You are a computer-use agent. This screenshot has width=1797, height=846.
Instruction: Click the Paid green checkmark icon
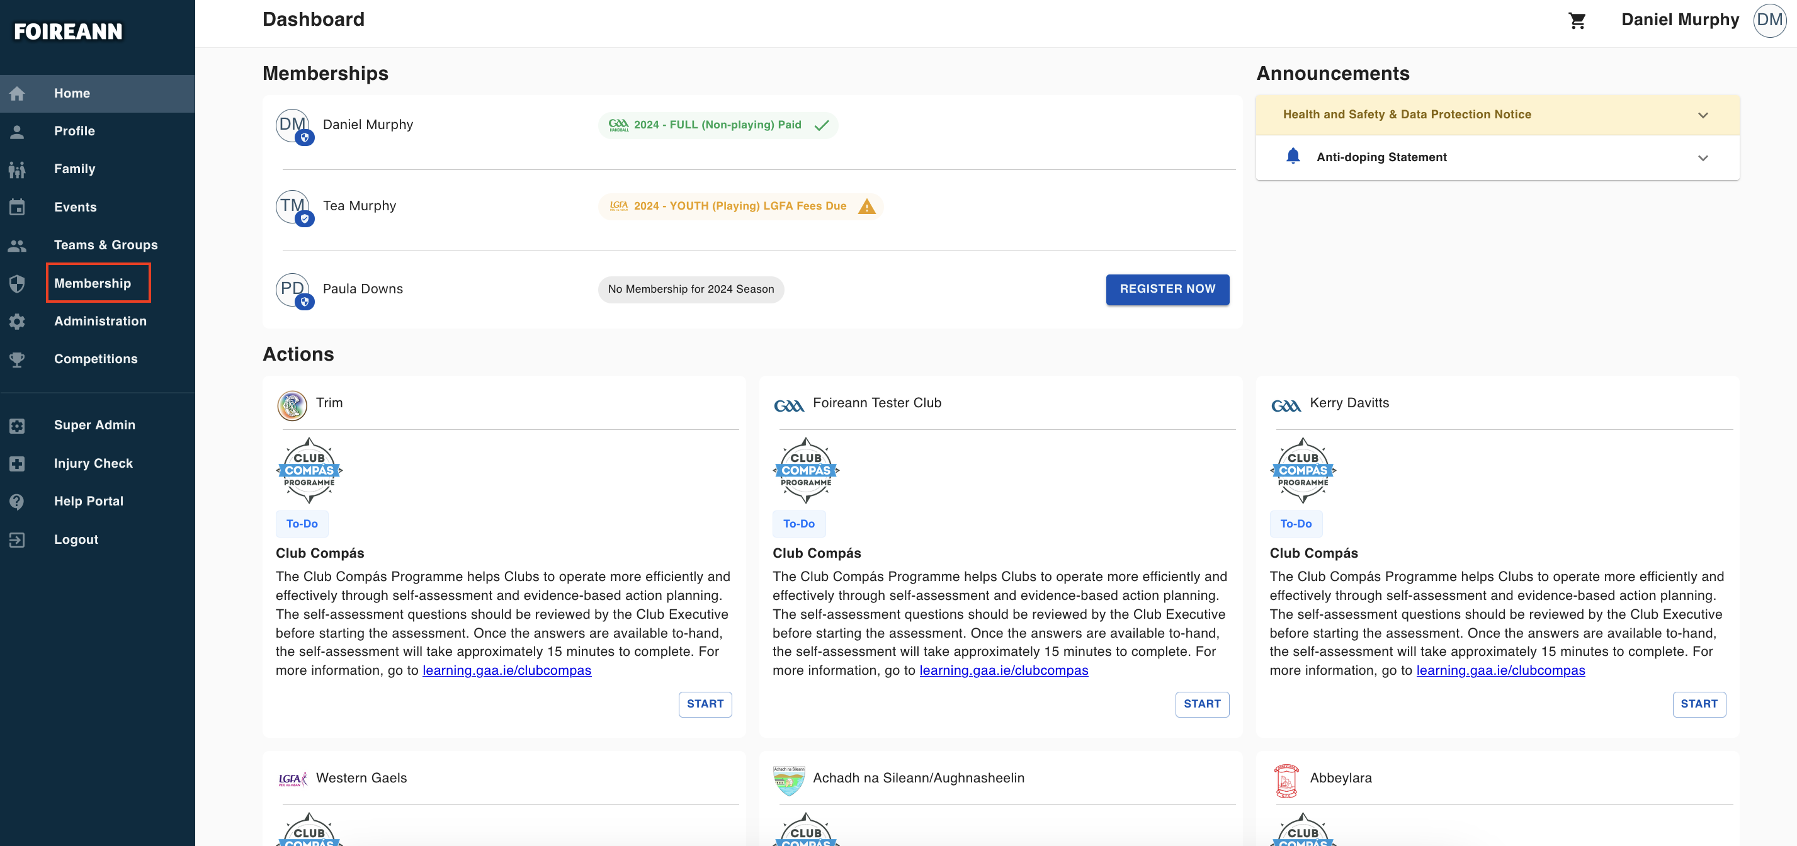pyautogui.click(x=822, y=125)
